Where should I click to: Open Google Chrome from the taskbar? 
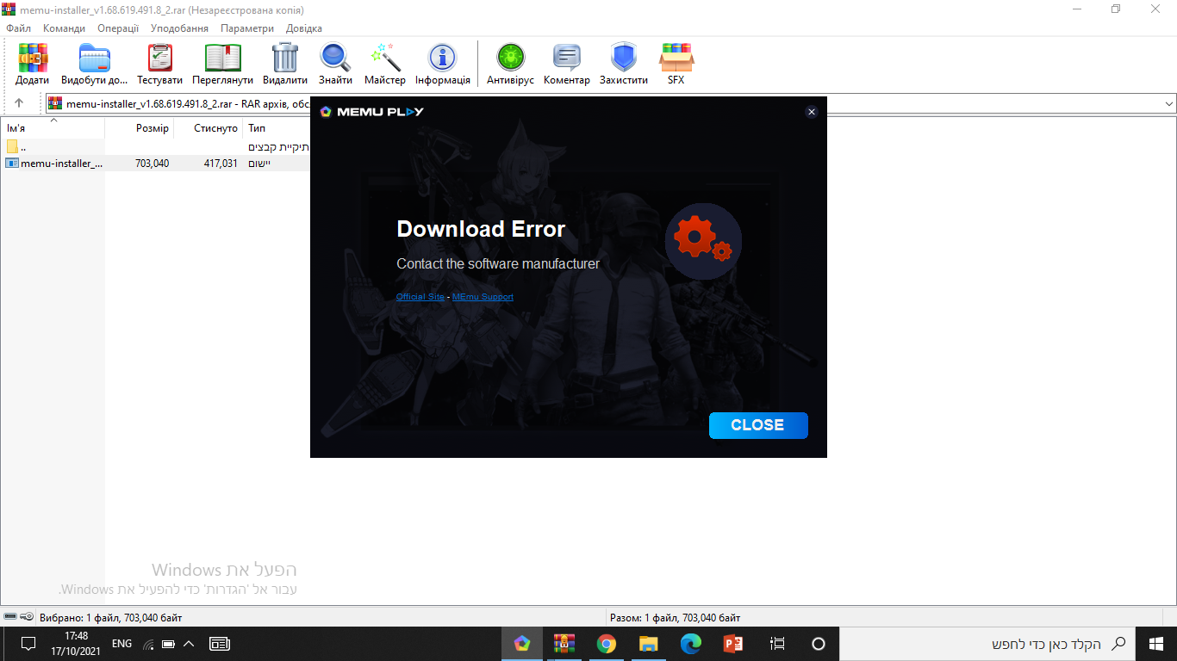(x=607, y=644)
